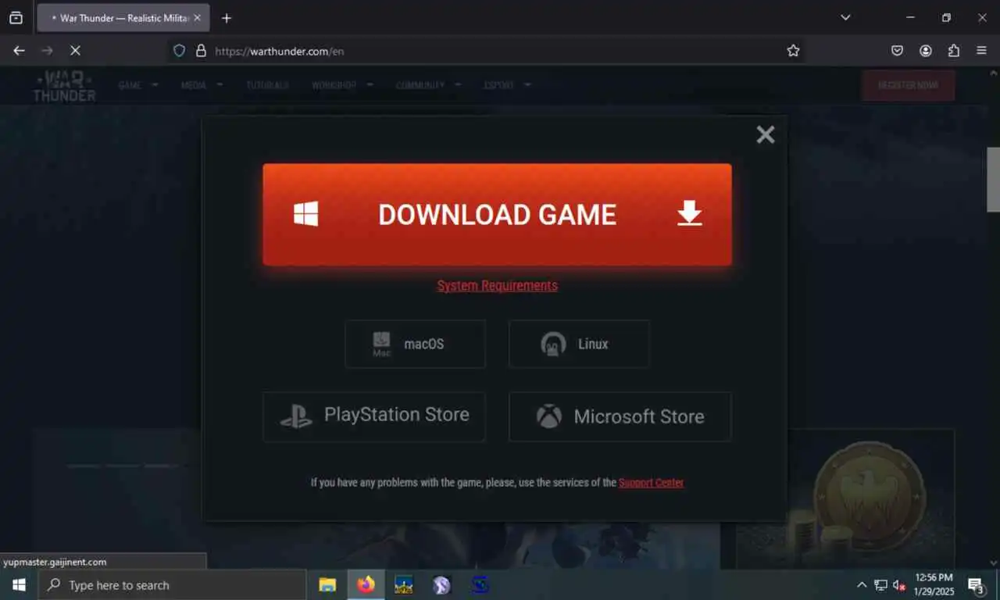The image size is (1000, 600).
Task: Open the clock and date panel
Action: 934,584
